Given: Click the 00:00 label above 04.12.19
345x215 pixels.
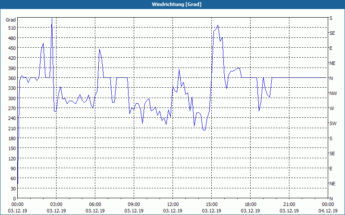Looking at the screenshot, I should (328, 205).
